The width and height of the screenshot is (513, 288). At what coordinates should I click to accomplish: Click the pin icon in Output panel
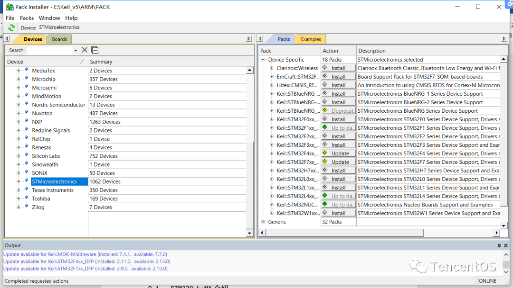point(499,245)
